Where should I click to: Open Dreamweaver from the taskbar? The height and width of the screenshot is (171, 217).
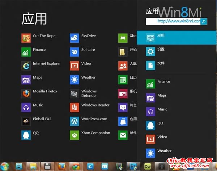[148, 166]
